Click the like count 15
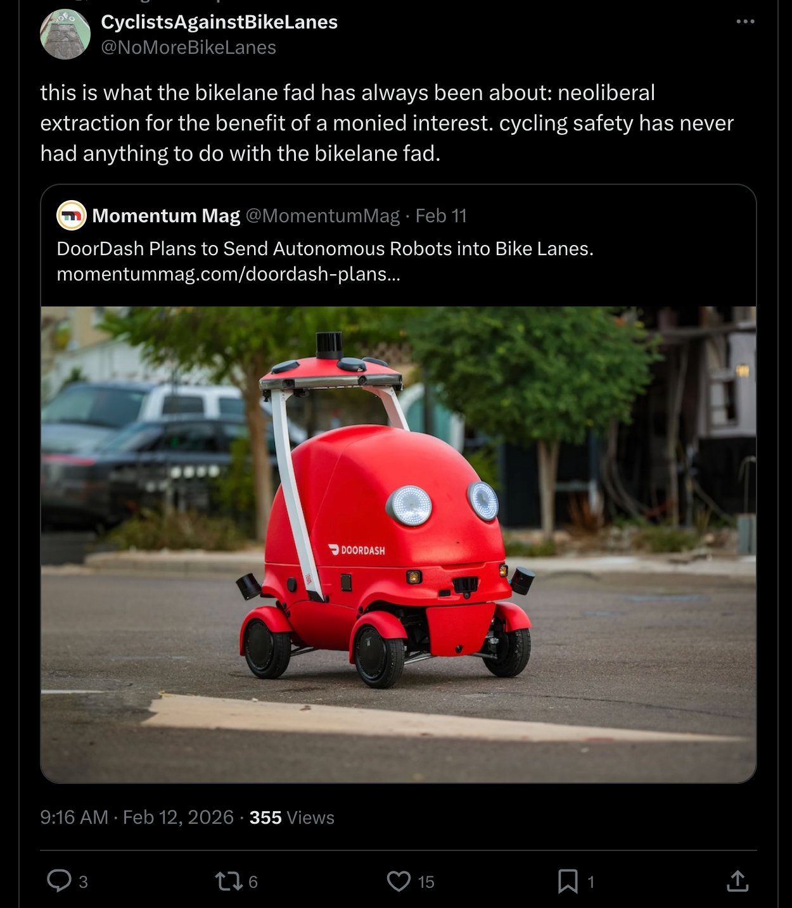 click(x=426, y=881)
